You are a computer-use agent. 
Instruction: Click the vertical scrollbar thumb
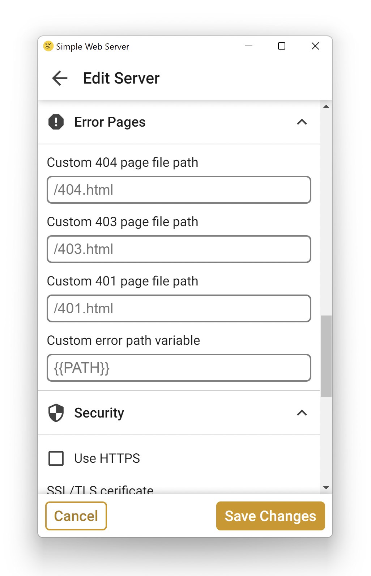(x=326, y=356)
